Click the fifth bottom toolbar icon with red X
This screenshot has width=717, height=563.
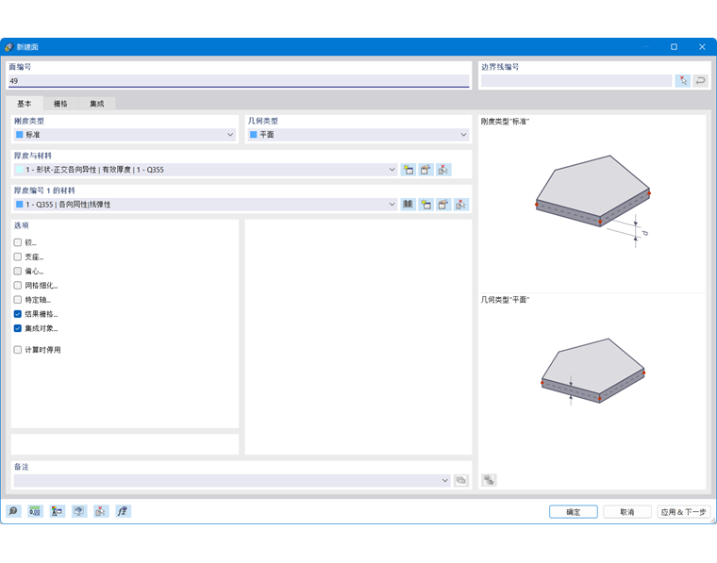click(x=101, y=511)
